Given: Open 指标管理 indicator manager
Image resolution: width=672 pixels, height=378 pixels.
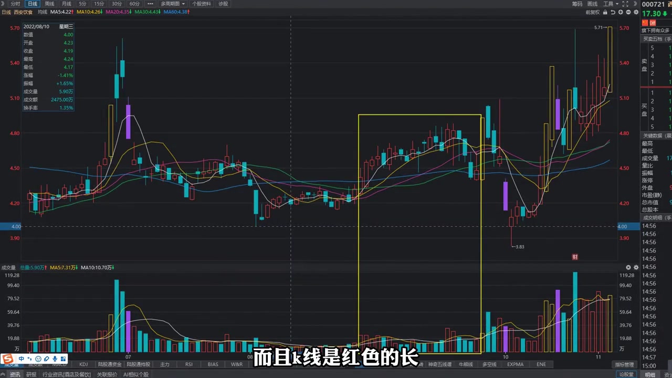Looking at the screenshot, I should 625,364.
